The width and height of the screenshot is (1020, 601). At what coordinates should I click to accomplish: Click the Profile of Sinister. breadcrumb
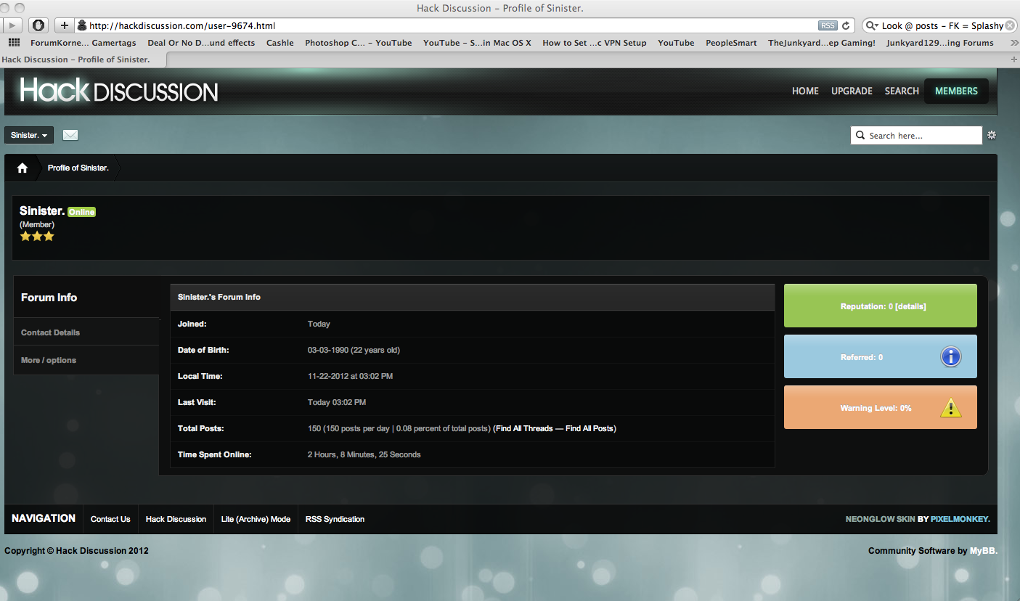pos(78,168)
